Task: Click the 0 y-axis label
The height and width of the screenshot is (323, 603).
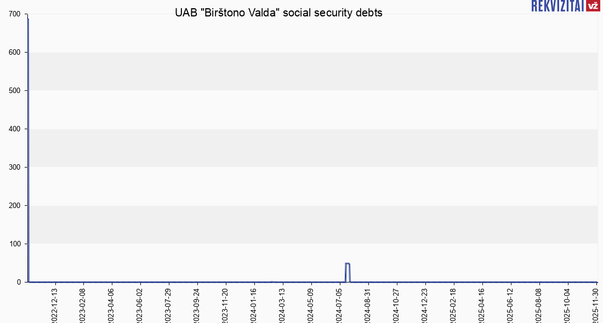Action: [19, 282]
